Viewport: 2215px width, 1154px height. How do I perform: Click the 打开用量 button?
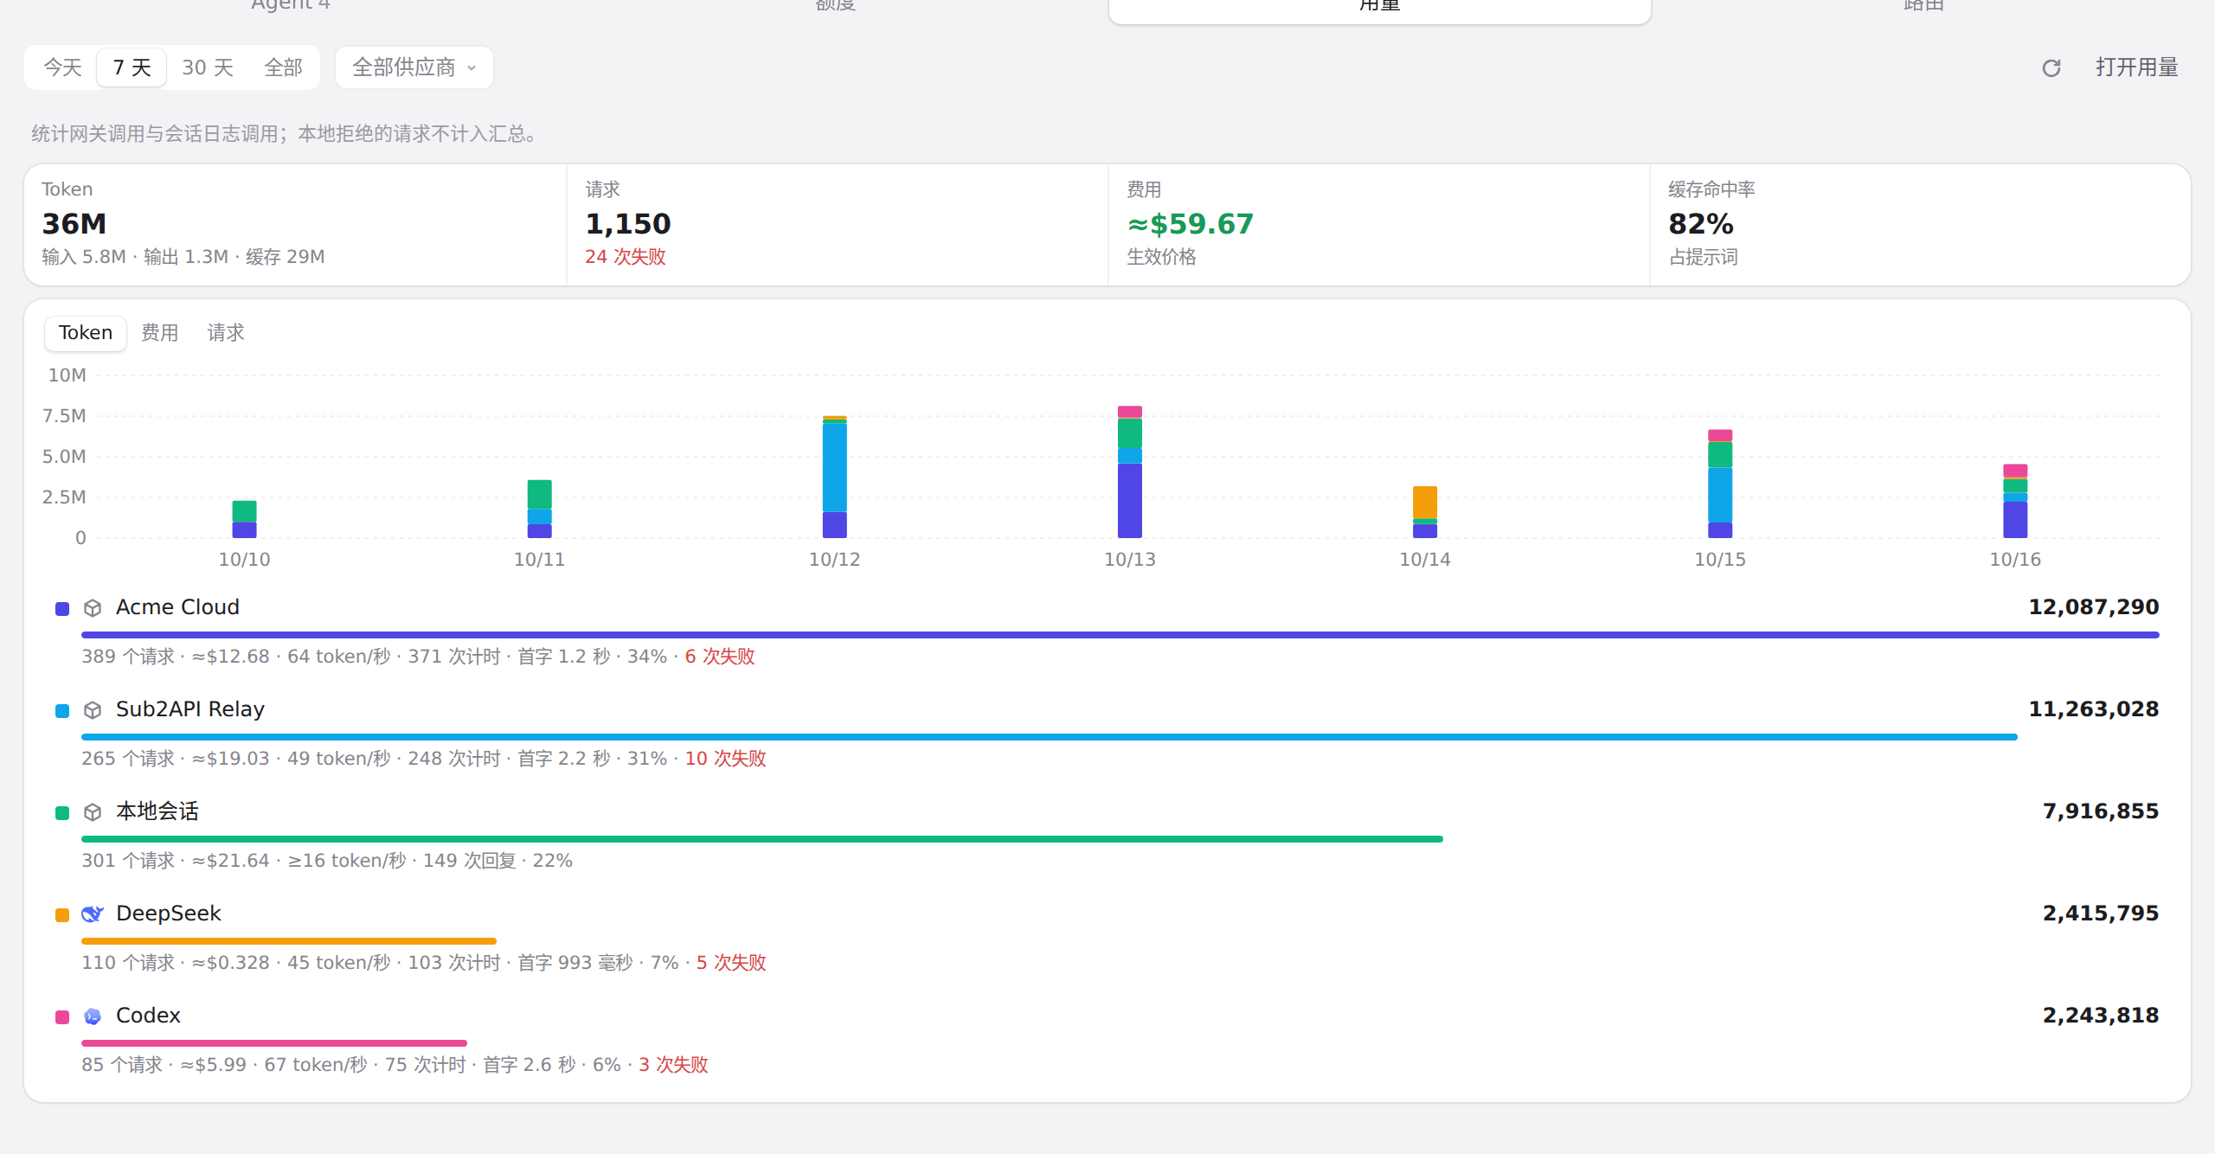coord(2136,67)
